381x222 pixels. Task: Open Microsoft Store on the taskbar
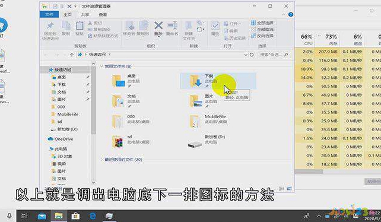75,216
